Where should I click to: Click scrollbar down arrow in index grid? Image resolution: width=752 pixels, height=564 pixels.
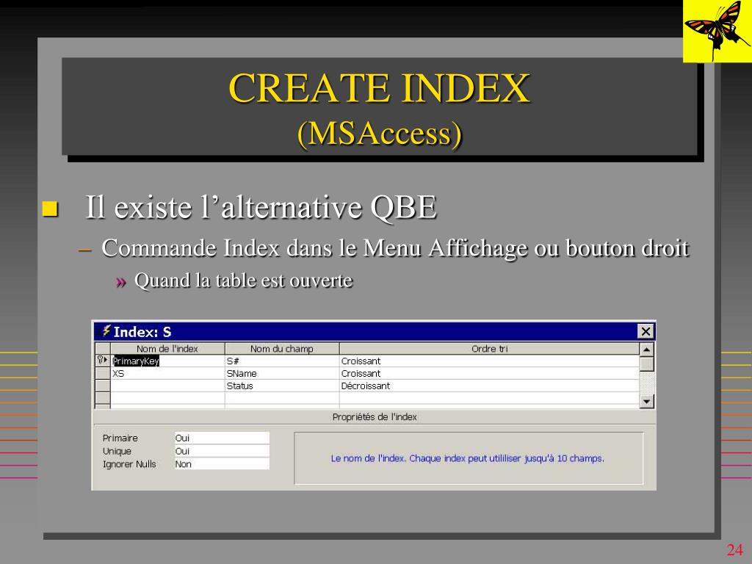coord(646,402)
